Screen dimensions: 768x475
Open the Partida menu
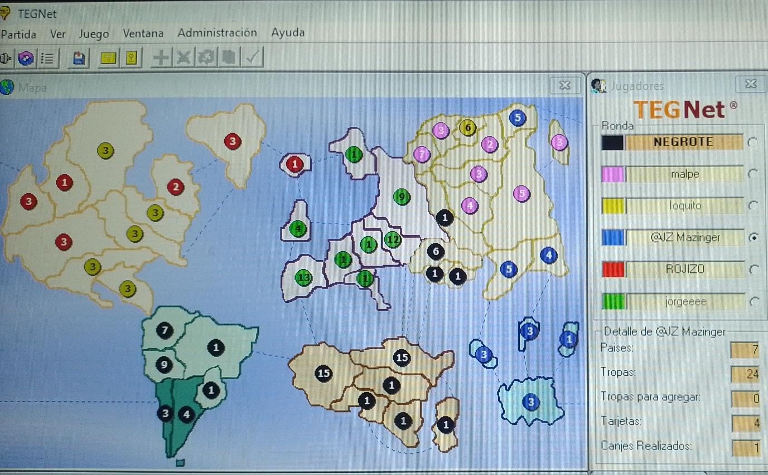pyautogui.click(x=18, y=34)
